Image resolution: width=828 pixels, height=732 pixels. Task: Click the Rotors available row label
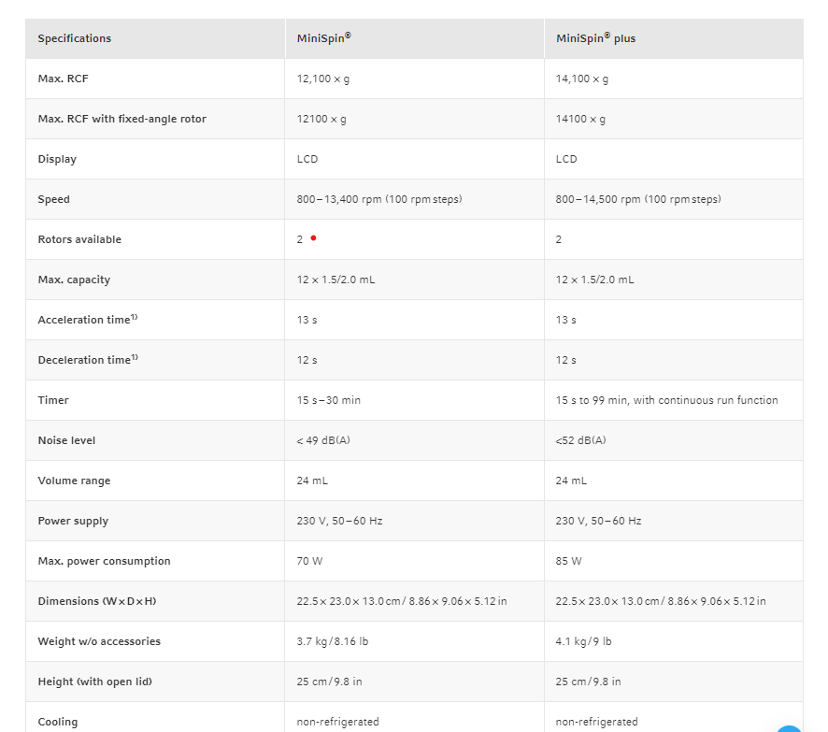point(79,239)
